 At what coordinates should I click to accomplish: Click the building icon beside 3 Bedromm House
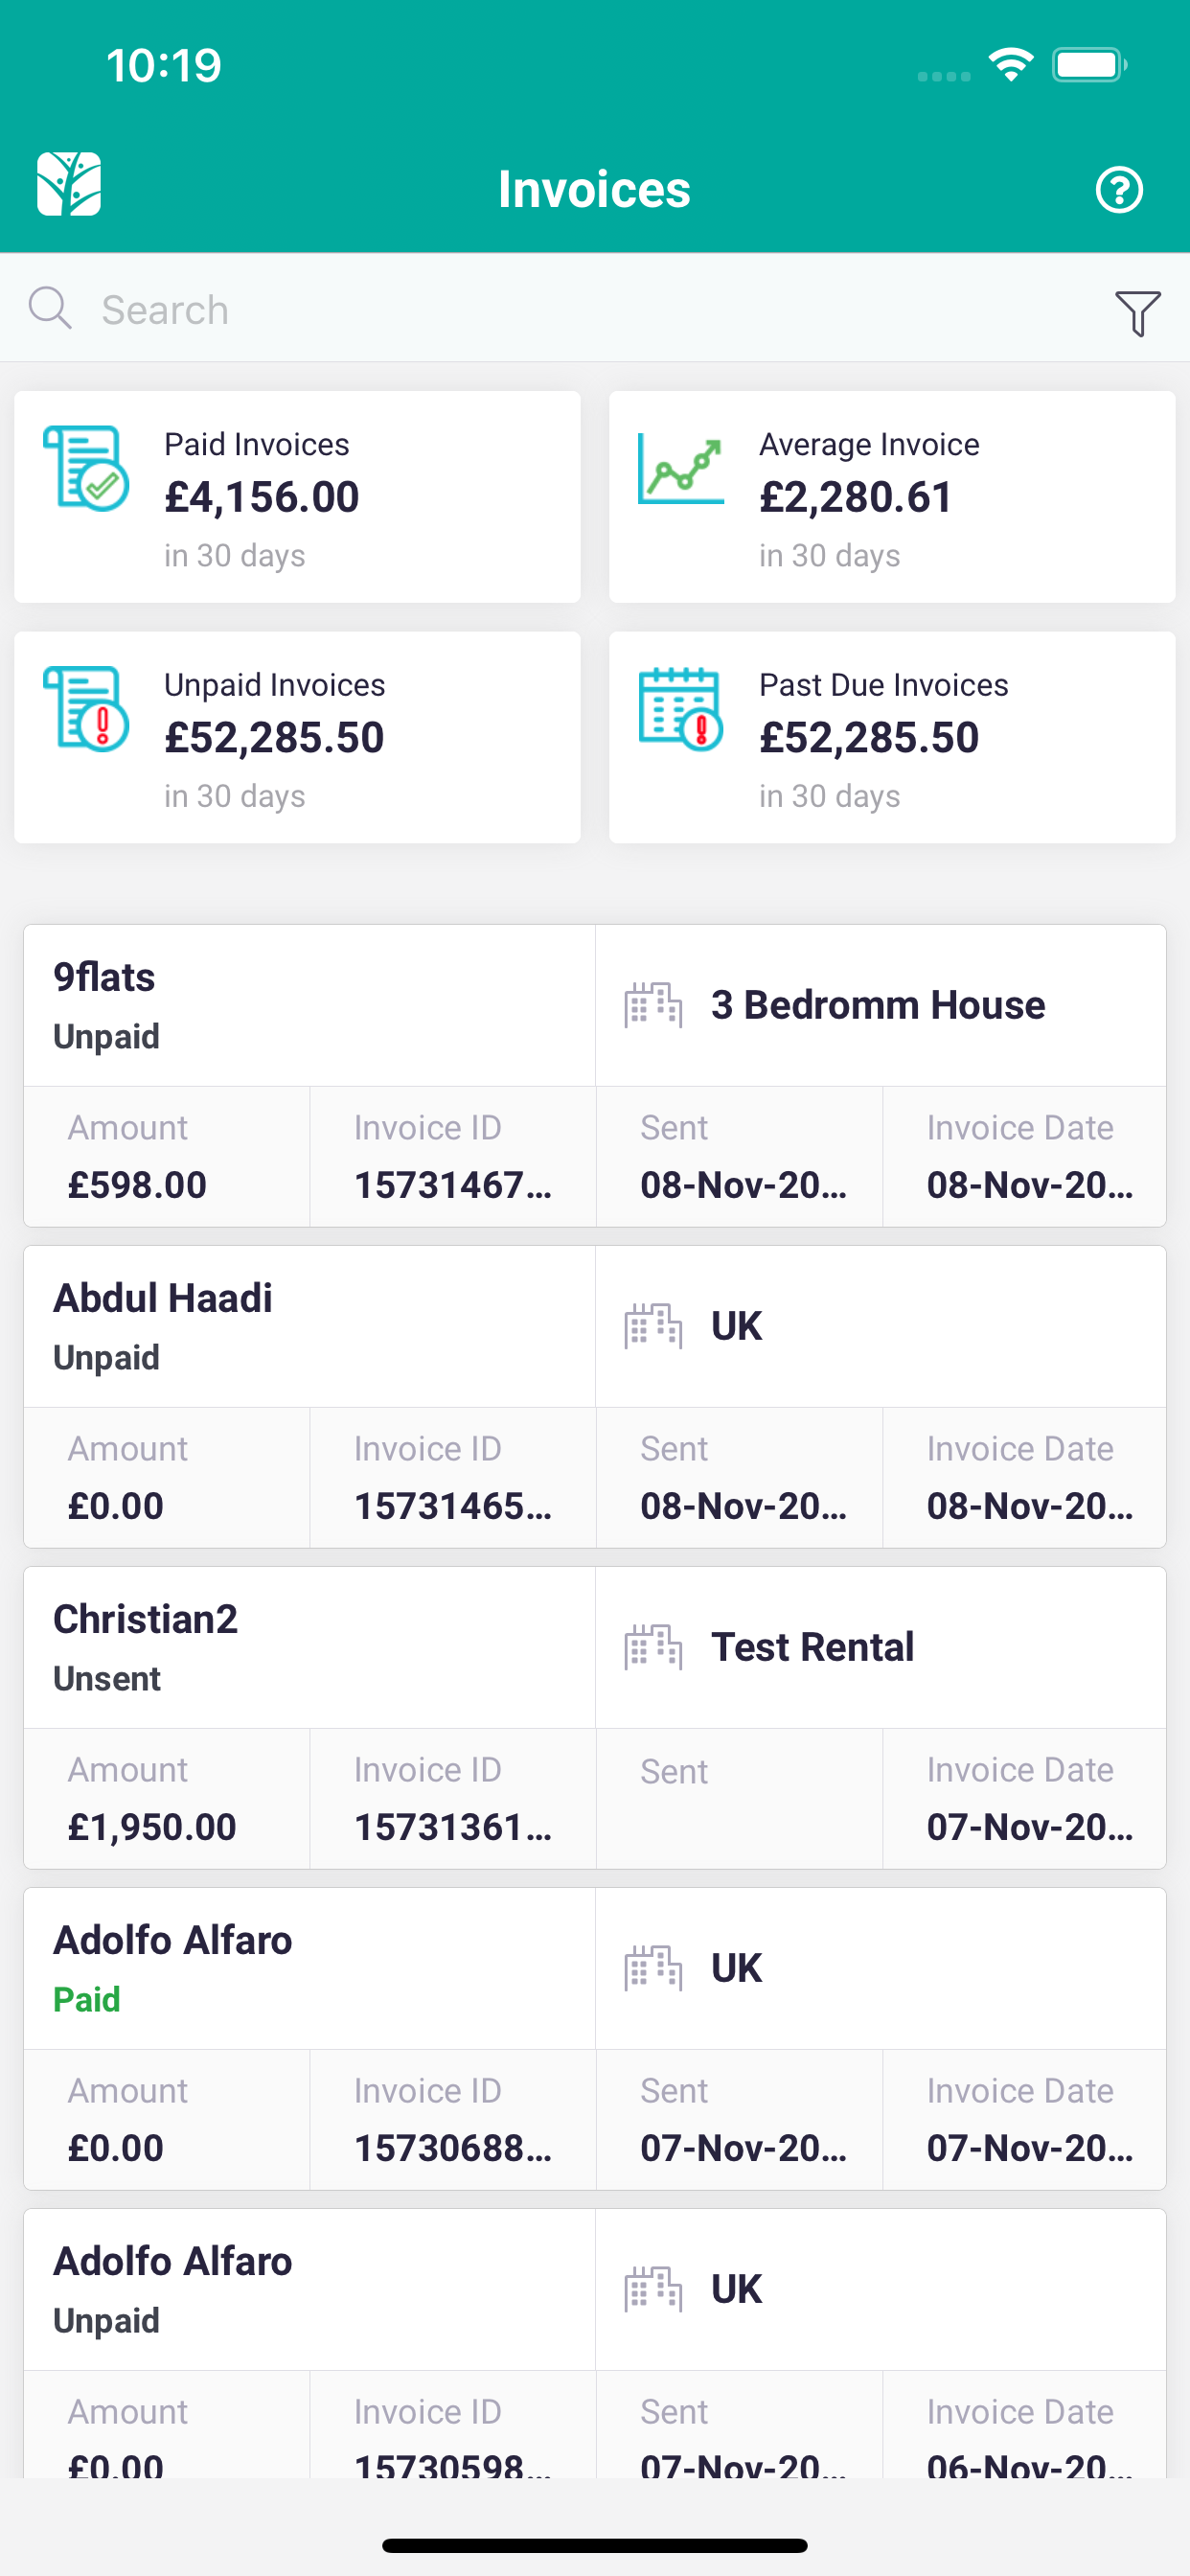653,1005
